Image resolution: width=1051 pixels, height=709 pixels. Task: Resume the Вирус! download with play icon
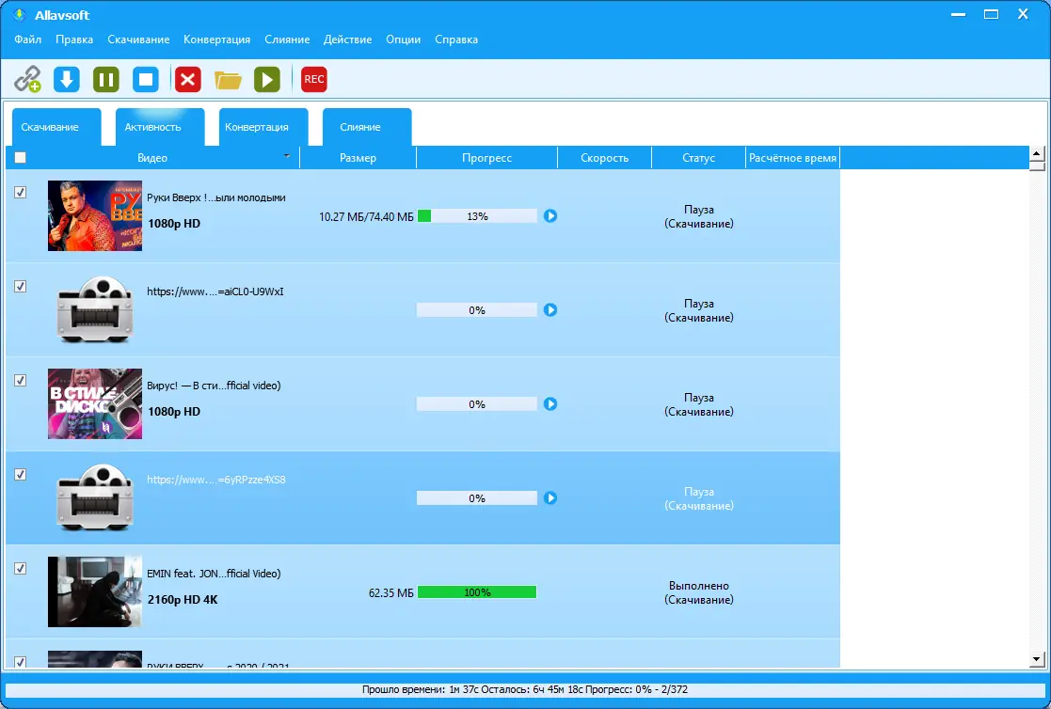click(550, 404)
